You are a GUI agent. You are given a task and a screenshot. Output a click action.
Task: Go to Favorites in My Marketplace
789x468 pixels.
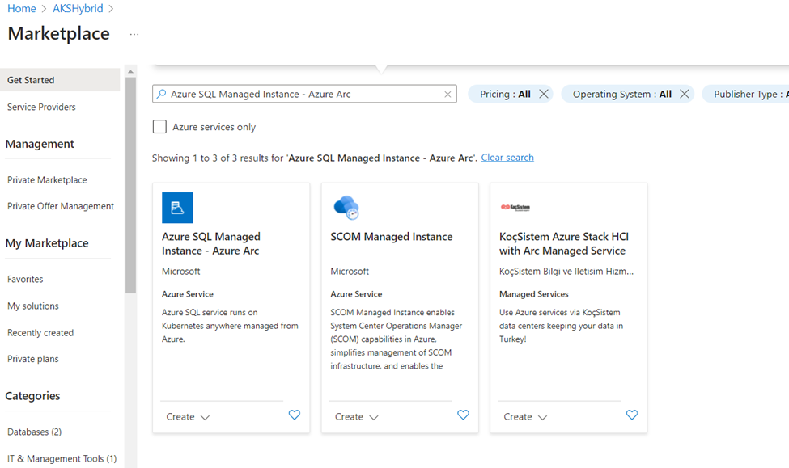click(25, 279)
